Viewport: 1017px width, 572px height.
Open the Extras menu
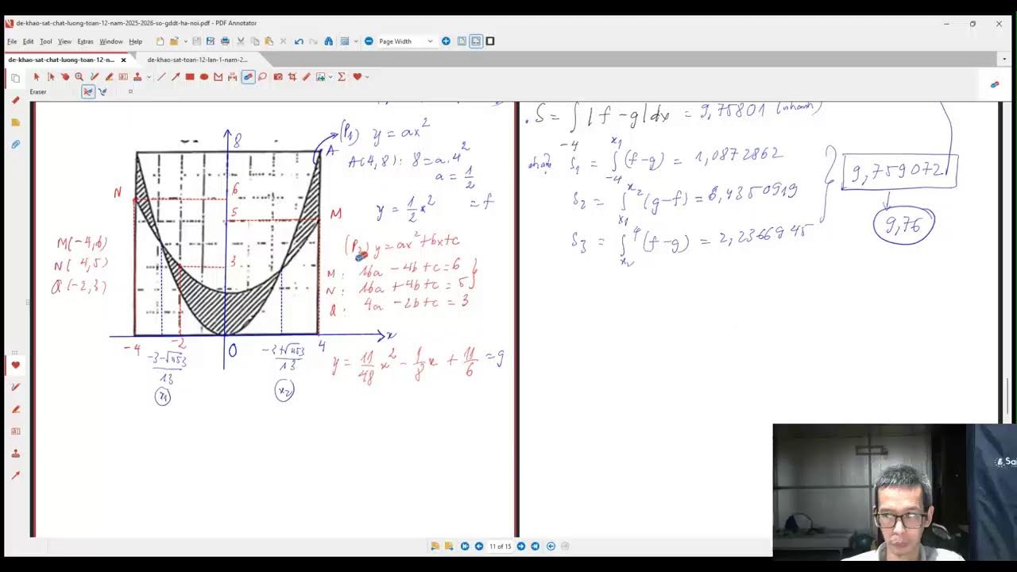click(86, 41)
